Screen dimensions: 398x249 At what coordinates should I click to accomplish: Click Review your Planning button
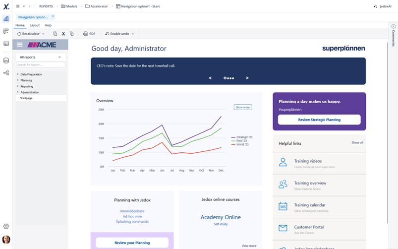132,243
